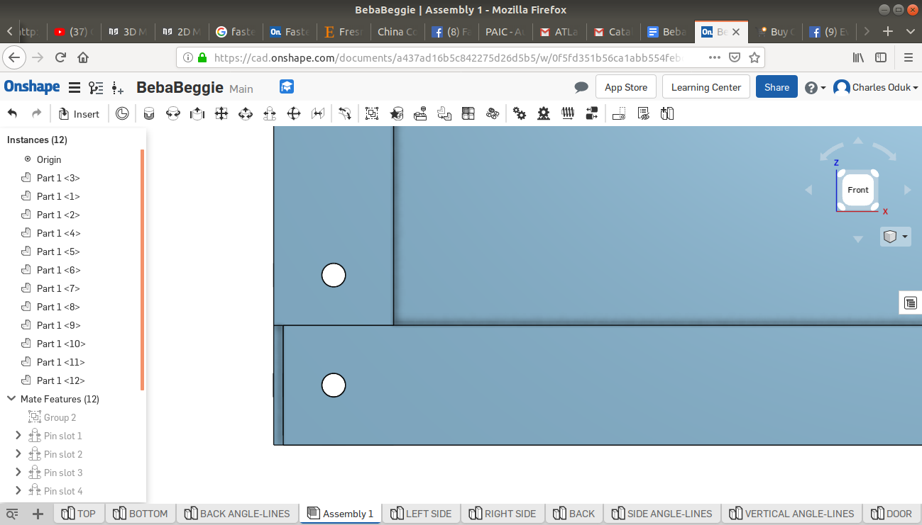Image resolution: width=922 pixels, height=525 pixels.
Task: Select the Fastened mate tool
Action: point(149,113)
